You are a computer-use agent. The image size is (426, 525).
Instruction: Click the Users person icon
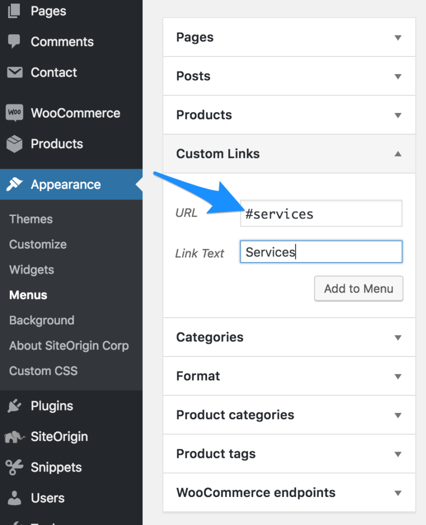point(14,497)
